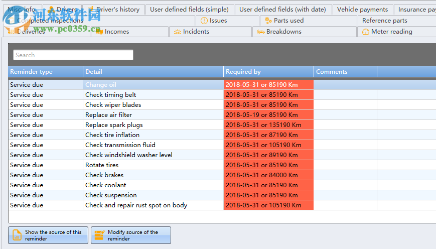
Task: Click the Breakdowns car icon
Action: (260, 32)
